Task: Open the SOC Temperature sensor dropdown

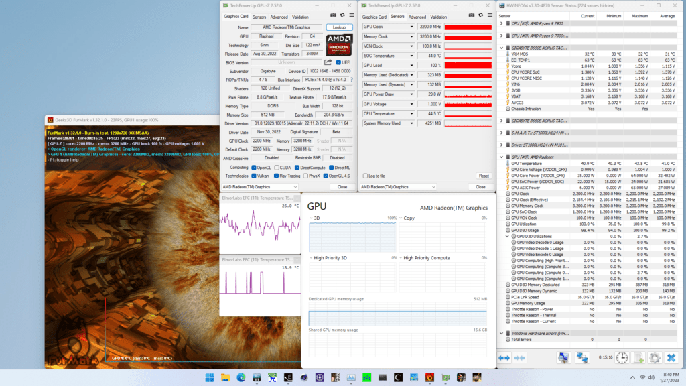Action: [411, 56]
